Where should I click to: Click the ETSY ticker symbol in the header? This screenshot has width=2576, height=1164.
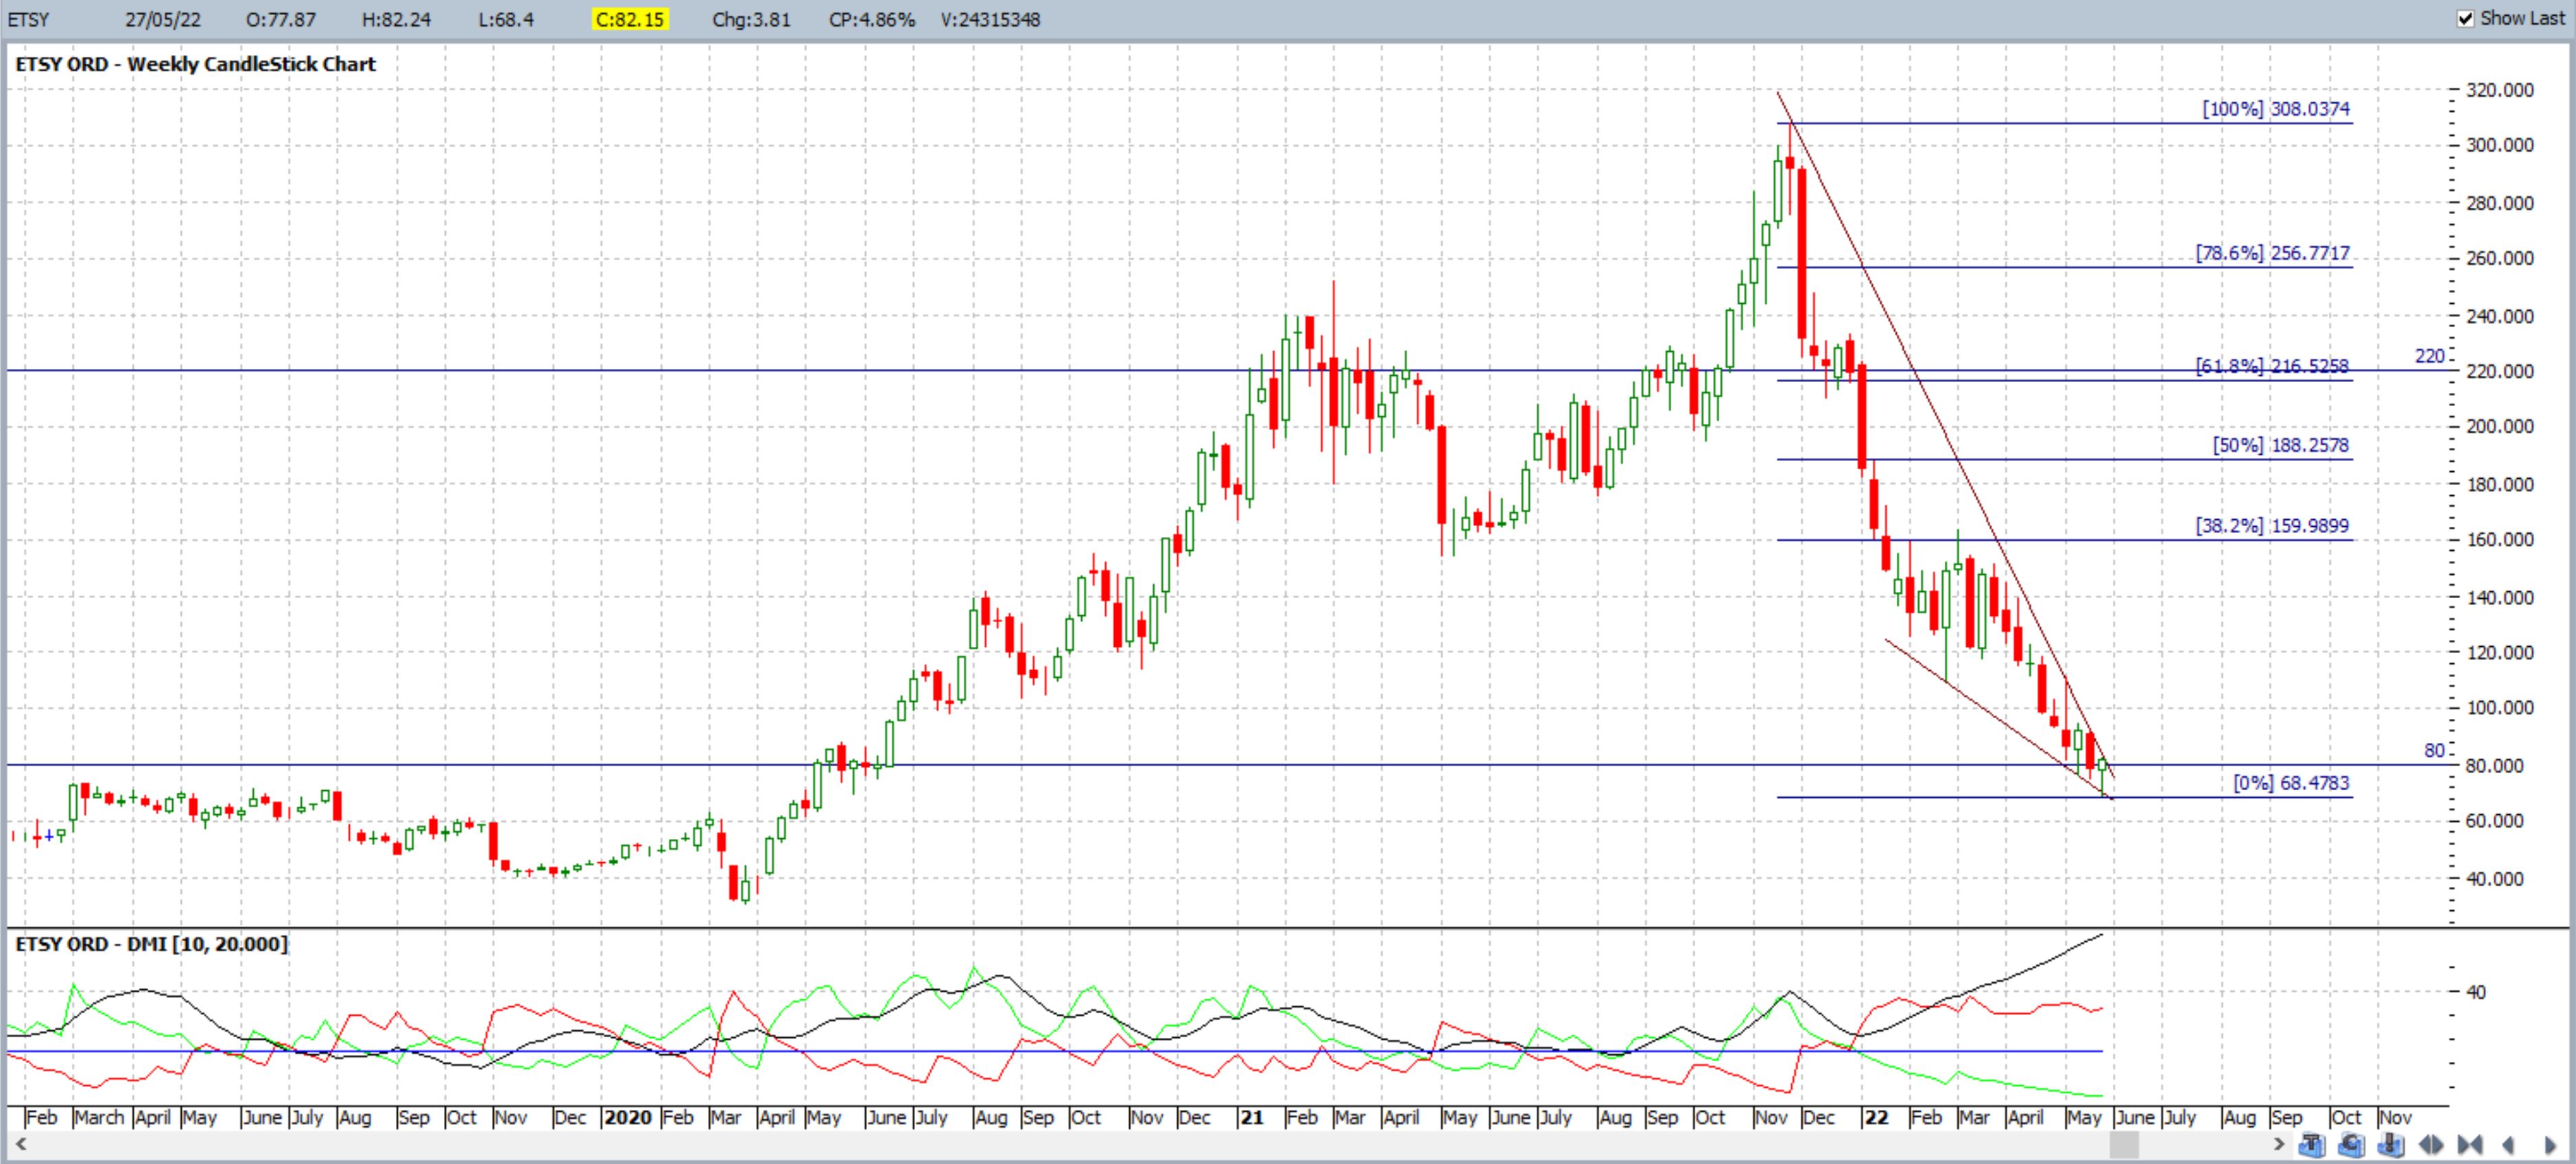[28, 19]
